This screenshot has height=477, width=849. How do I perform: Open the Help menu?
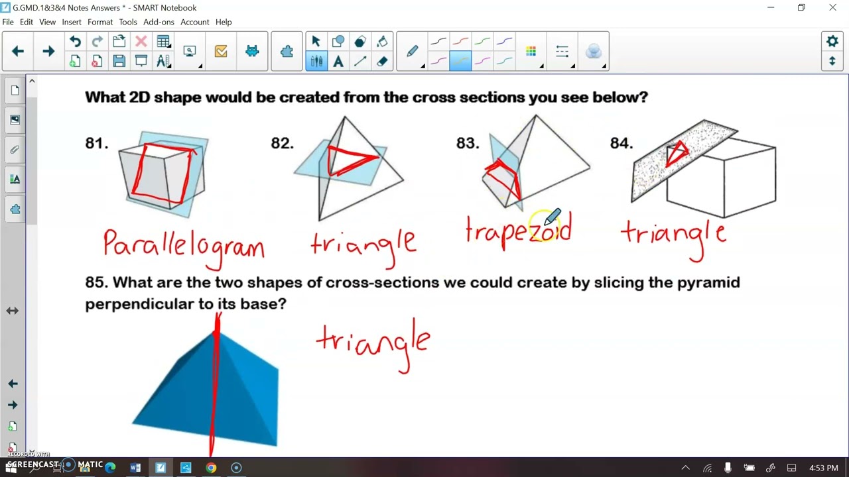click(x=224, y=22)
